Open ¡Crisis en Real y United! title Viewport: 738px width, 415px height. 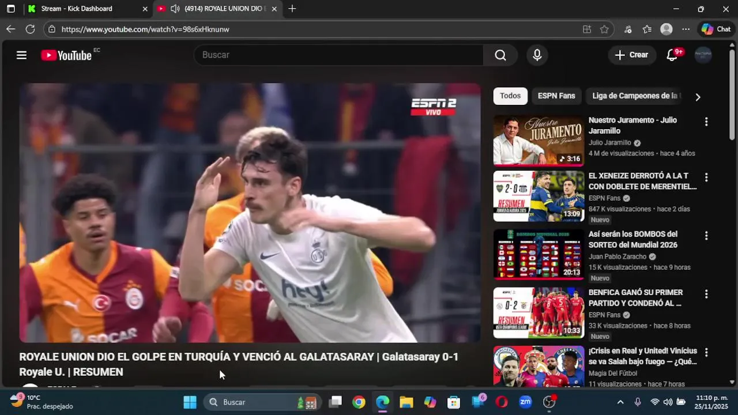(643, 356)
